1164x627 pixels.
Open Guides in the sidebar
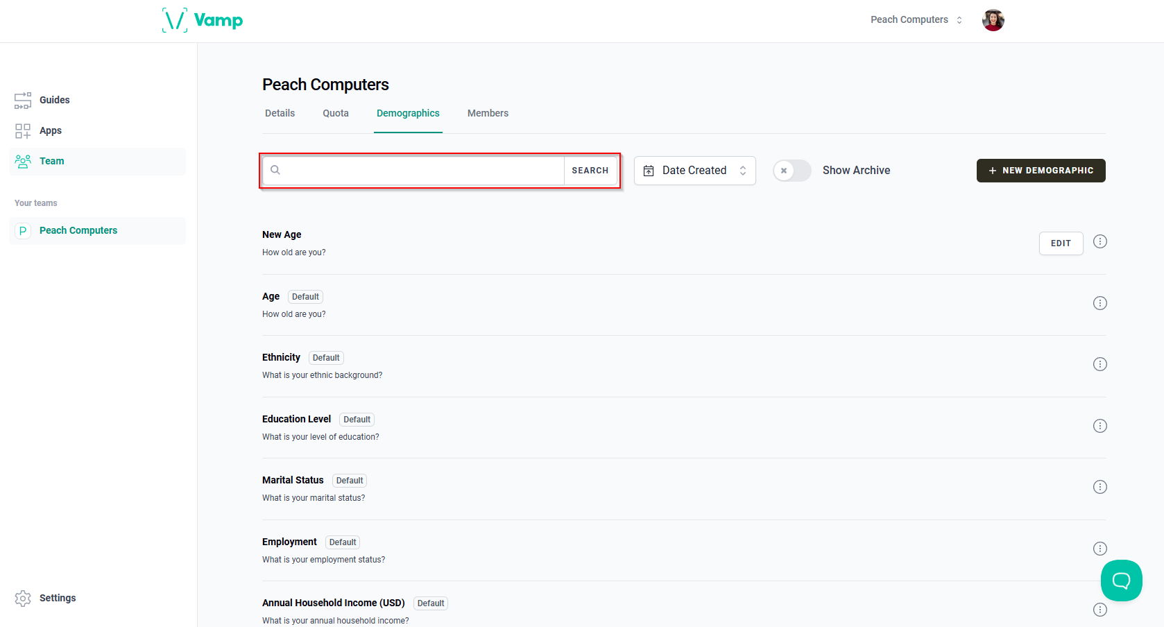point(97,101)
